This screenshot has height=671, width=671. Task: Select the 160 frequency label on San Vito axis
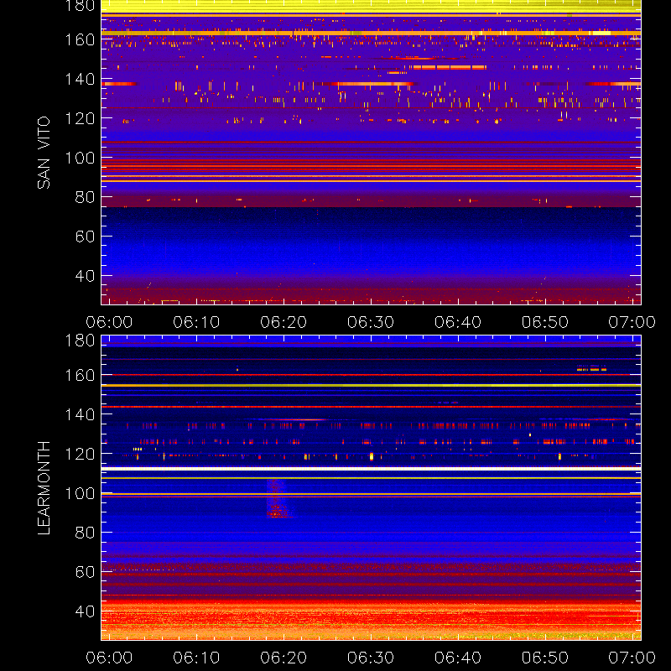pyautogui.click(x=80, y=39)
